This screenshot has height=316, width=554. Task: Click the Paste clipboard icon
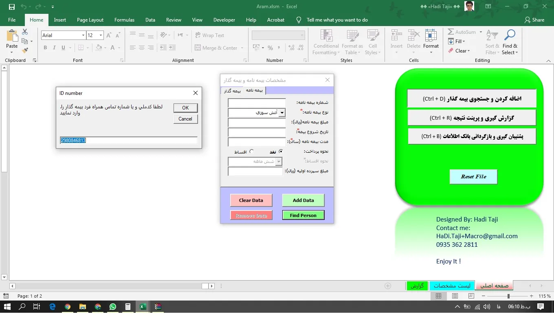pyautogui.click(x=12, y=37)
